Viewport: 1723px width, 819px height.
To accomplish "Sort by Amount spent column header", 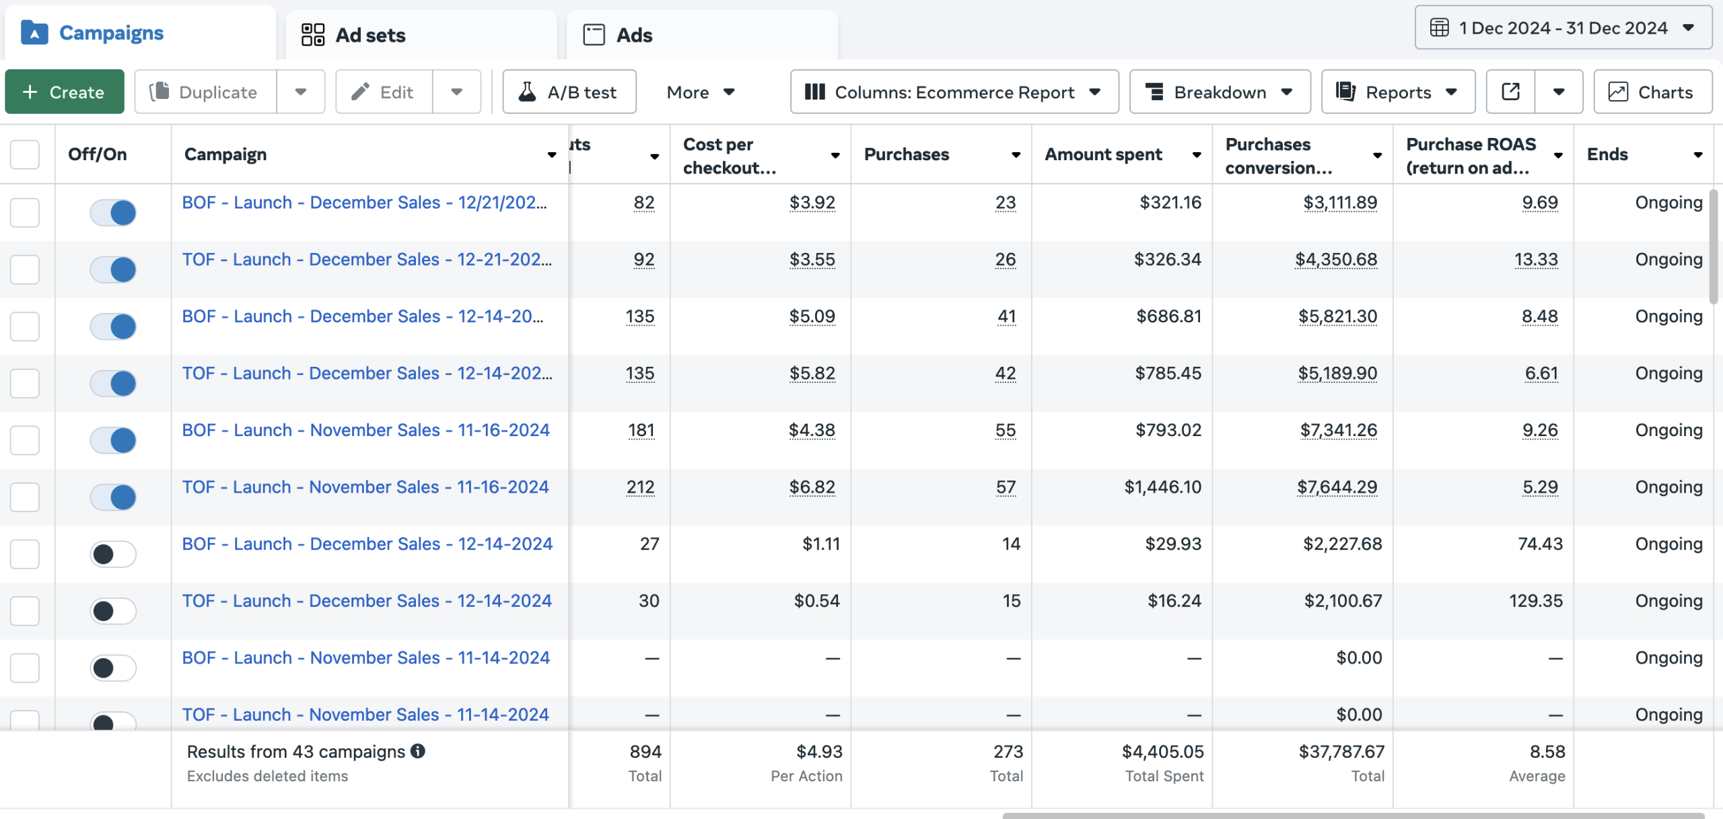I will [1103, 154].
